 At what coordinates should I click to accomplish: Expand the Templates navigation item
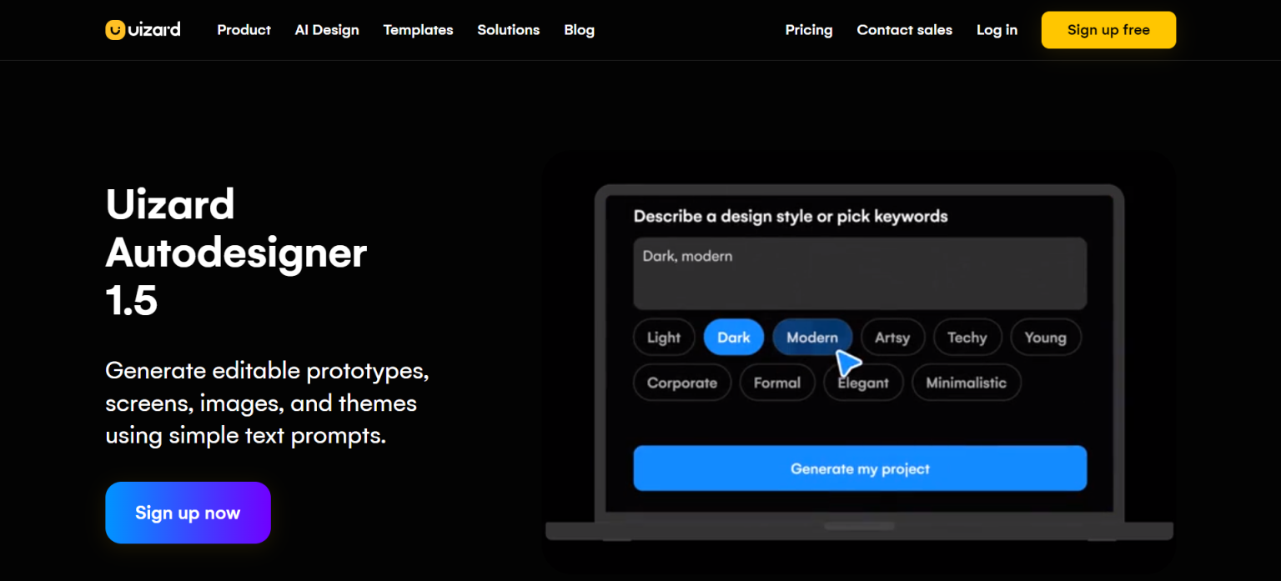[x=418, y=30]
